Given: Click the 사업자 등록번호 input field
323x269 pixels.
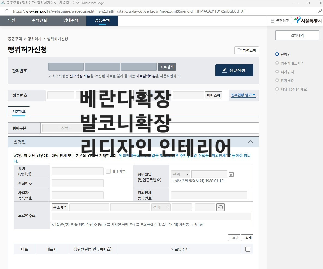Looking at the screenshot, I should coord(77,195).
